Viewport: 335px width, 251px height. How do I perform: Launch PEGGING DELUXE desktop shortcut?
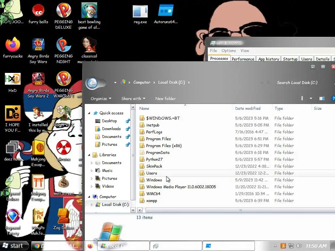(63, 16)
